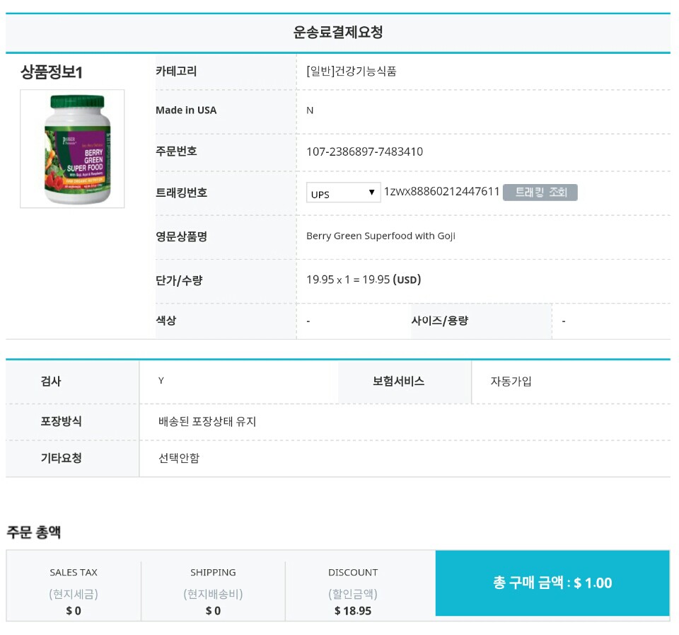Image resolution: width=679 pixels, height=635 pixels.
Task: Click the 트래킹 조회 button
Action: click(540, 192)
